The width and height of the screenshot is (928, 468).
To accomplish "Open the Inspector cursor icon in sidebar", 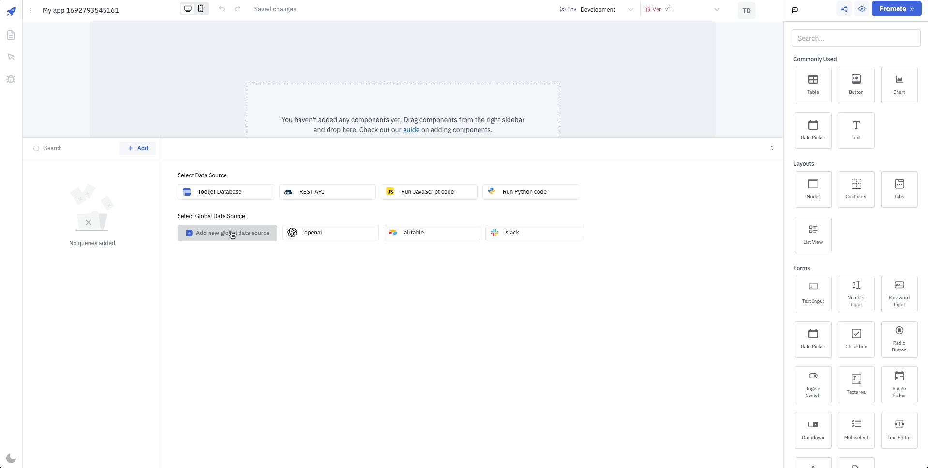I will [11, 57].
